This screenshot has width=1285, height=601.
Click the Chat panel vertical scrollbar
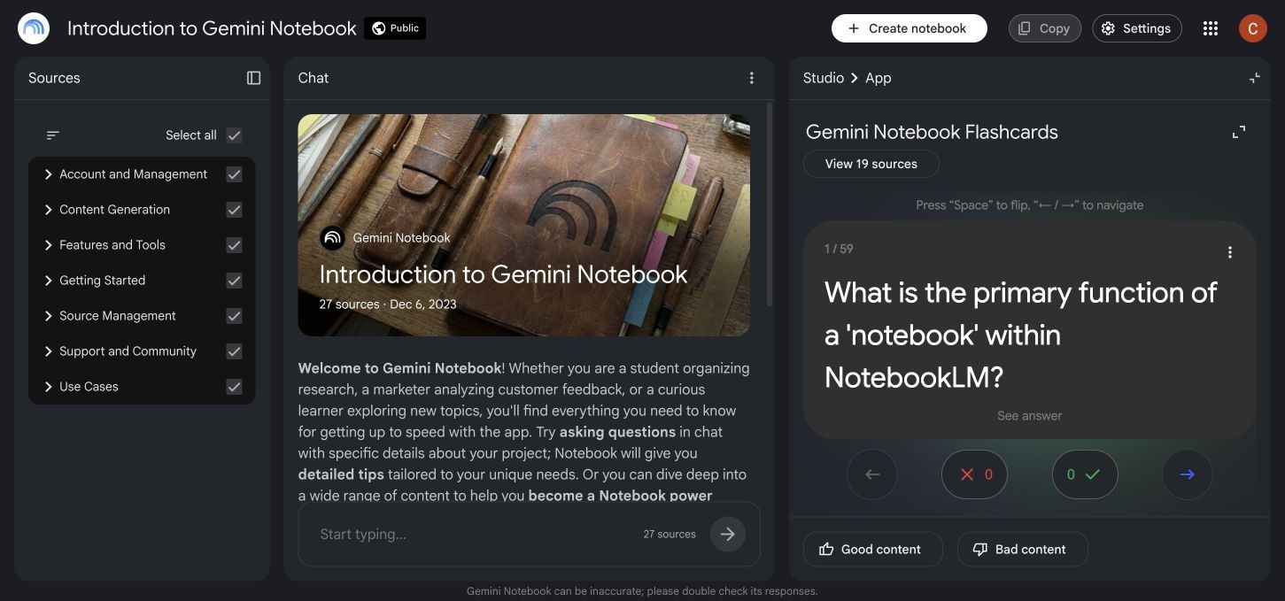point(769,205)
